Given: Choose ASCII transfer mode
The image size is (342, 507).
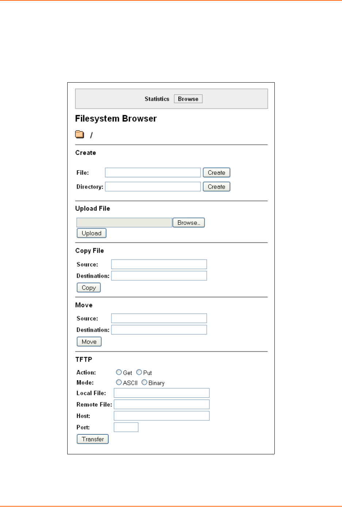Looking at the screenshot, I should click(119, 382).
